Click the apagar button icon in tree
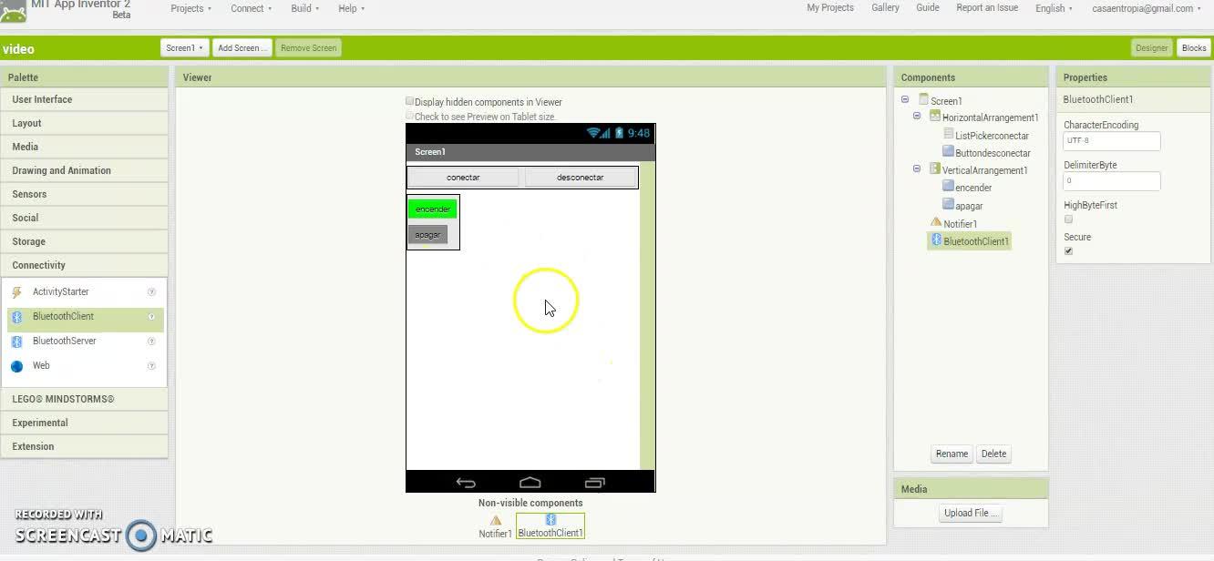This screenshot has height=561, width=1214. tap(949, 205)
